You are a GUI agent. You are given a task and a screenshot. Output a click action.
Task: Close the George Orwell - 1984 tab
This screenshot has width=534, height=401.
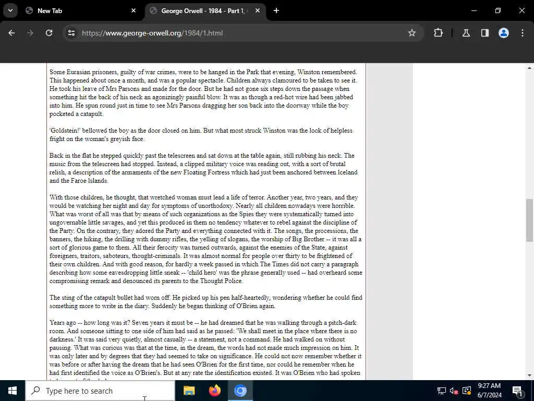coord(258,10)
